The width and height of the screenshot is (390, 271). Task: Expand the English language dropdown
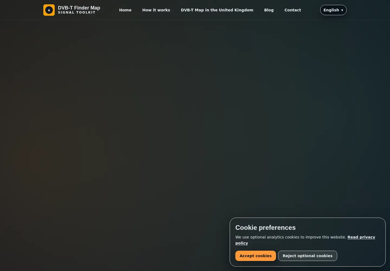coord(333,10)
